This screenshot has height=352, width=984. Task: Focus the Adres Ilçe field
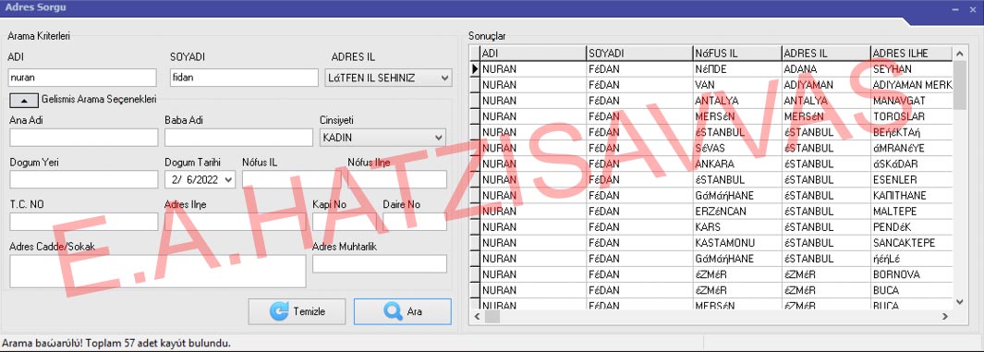click(x=236, y=222)
